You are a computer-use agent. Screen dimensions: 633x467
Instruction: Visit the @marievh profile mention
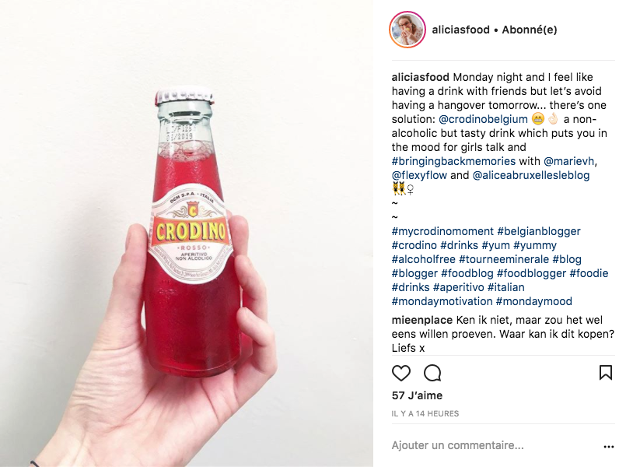click(568, 161)
